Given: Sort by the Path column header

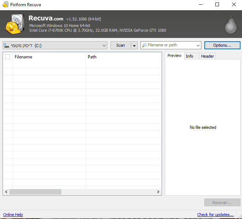Looking at the screenshot, I should click(123, 57).
